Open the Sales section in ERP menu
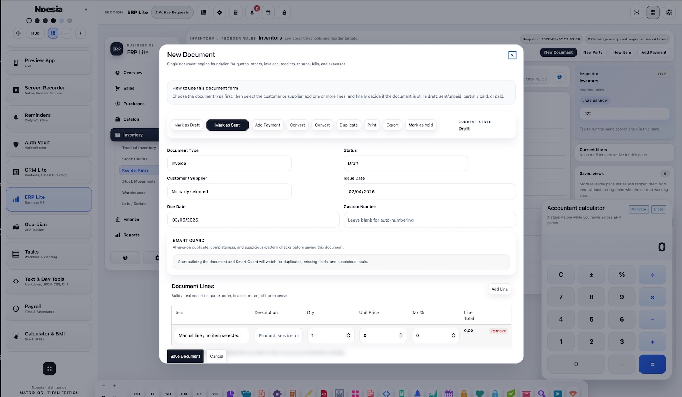 click(134, 88)
